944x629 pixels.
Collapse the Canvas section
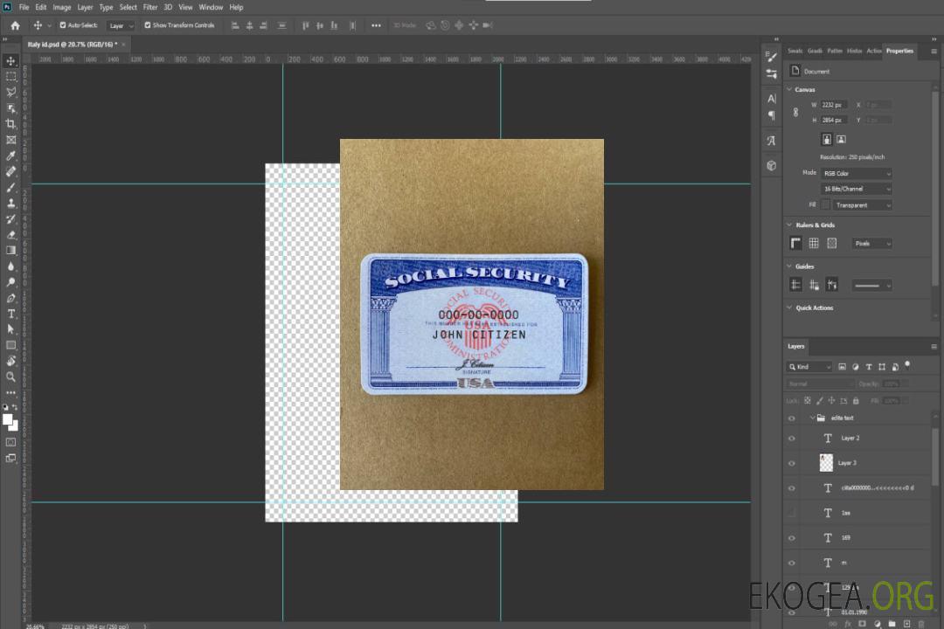pos(790,90)
